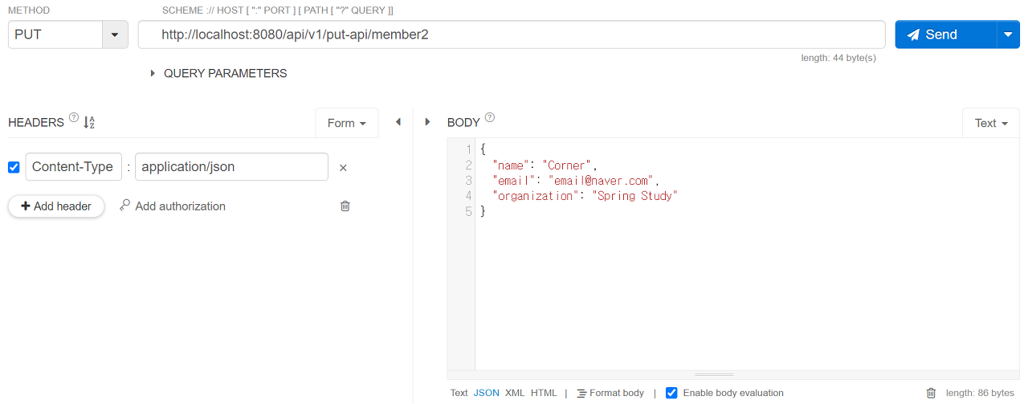This screenshot has height=404, width=1028.
Task: Click the "email@naver.com" value in body
Action: pyautogui.click(x=601, y=181)
